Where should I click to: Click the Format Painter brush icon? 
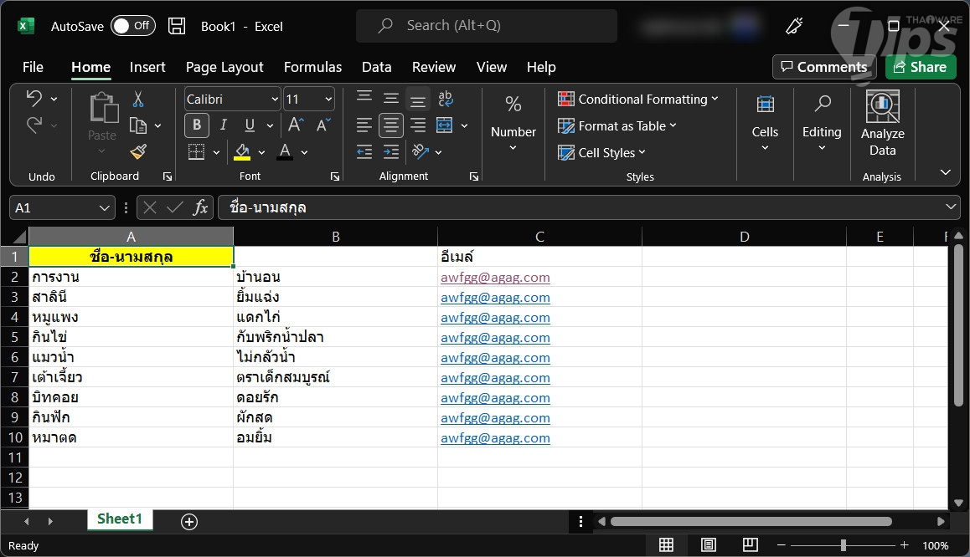138,151
